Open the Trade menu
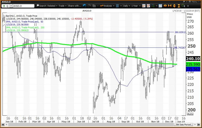The height and width of the screenshot is (128, 202). click(x=63, y=6)
